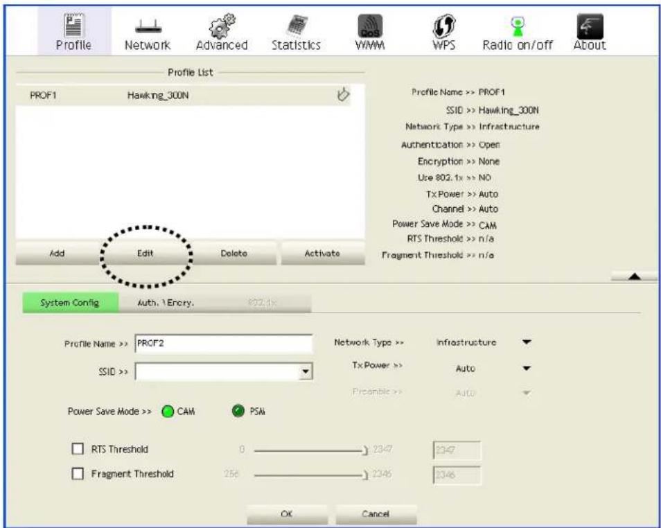The width and height of the screenshot is (661, 528).
Task: Switch to the 802.1x tab
Action: (x=262, y=303)
